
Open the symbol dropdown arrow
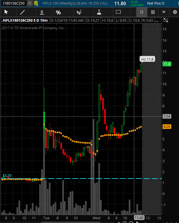tap(30, 3)
